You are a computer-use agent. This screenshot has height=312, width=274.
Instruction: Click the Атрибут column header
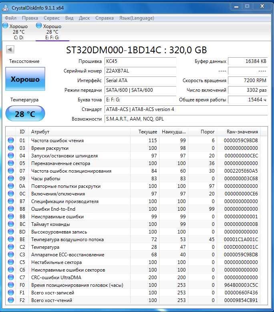(79, 132)
